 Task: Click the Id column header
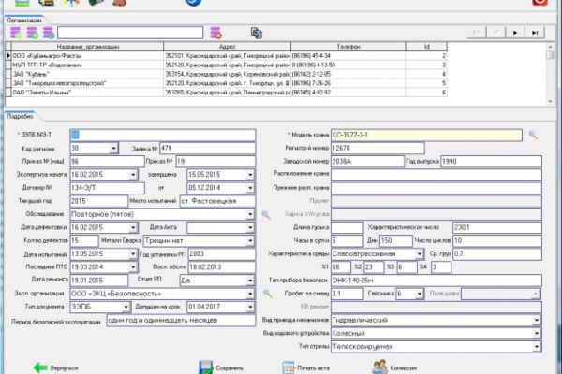point(426,47)
